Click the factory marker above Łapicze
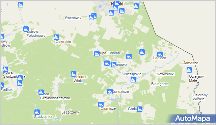Screen dimensions: 216x125 [160, 54]
